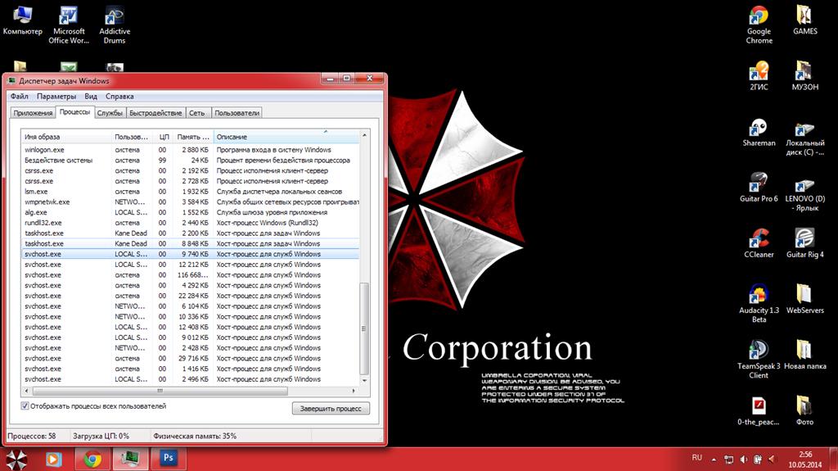Open the Addictive Drums desktop shortcut

pyautogui.click(x=115, y=25)
